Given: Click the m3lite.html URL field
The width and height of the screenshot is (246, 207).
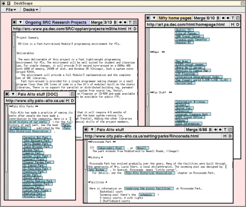Looking at the screenshot, I should 70,29.
